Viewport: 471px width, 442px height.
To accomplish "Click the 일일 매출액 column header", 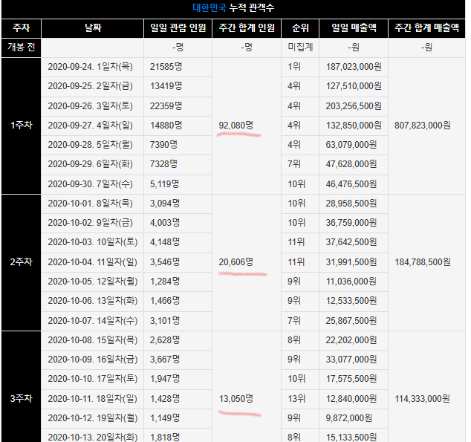I will [x=354, y=28].
